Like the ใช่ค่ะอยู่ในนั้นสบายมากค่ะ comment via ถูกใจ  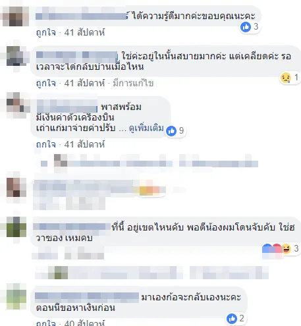46,83
